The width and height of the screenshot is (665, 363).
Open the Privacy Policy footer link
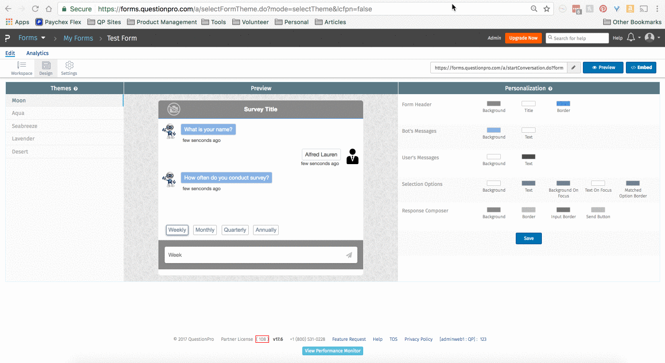(x=419, y=339)
